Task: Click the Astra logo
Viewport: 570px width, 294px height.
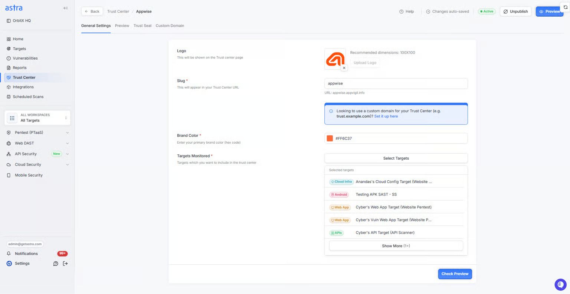Action: (14, 8)
